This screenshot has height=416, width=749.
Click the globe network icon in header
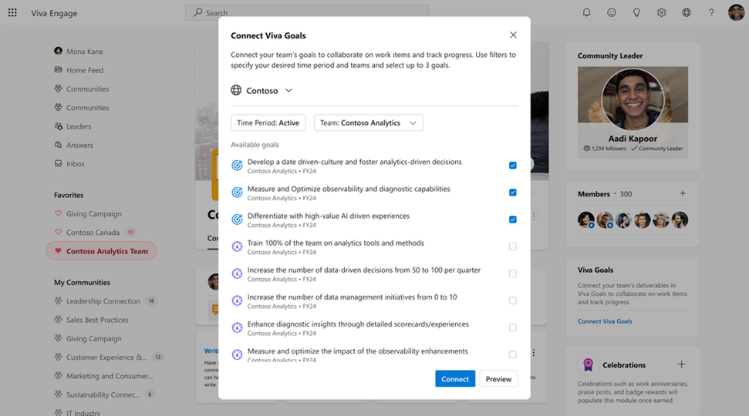[687, 13]
